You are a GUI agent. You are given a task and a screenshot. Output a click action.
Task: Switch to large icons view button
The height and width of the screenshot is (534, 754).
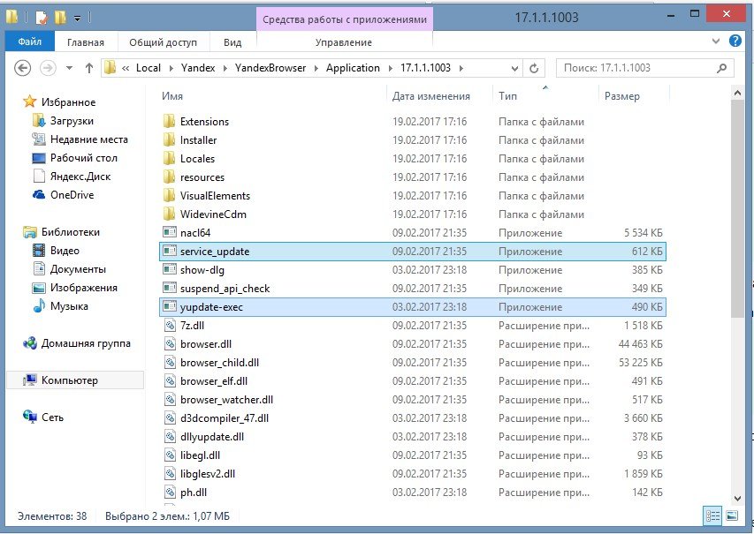pos(732,516)
